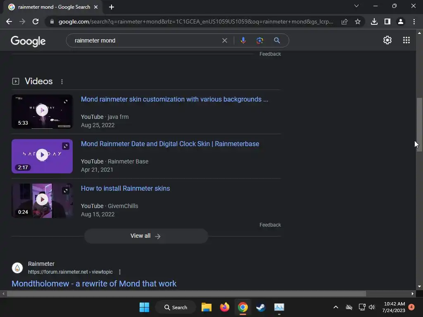423x317 pixels.
Task: Open Steam from the taskbar
Action: 261,307
